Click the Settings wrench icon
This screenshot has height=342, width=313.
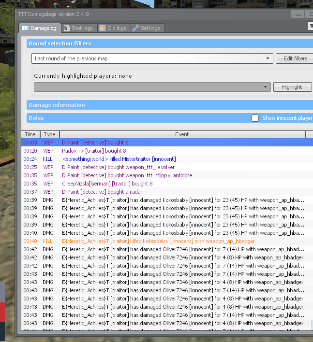tap(135, 28)
